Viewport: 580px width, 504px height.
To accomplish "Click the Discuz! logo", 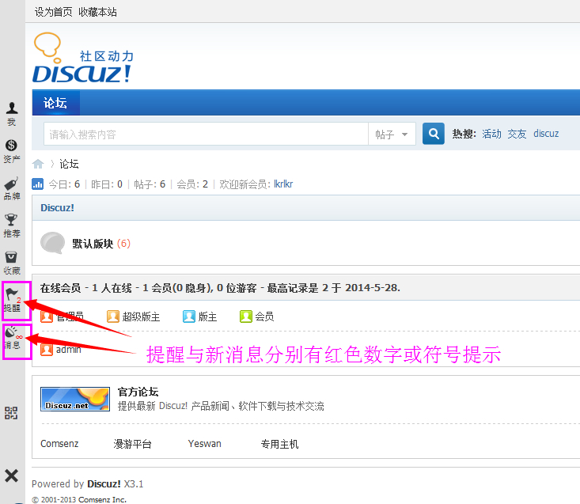I will 83,57.
